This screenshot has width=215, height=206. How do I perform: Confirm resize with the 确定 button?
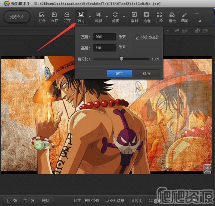119,73
